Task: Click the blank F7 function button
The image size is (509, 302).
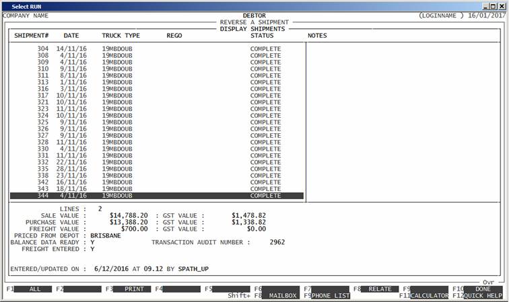Action: 331,289
